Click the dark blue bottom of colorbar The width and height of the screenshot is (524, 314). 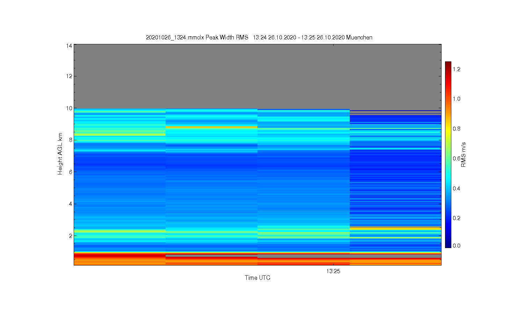tap(448, 246)
